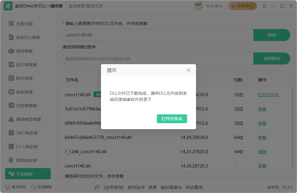Click version text 14.29.30038.0
The width and height of the screenshot is (297, 193).
194,137
